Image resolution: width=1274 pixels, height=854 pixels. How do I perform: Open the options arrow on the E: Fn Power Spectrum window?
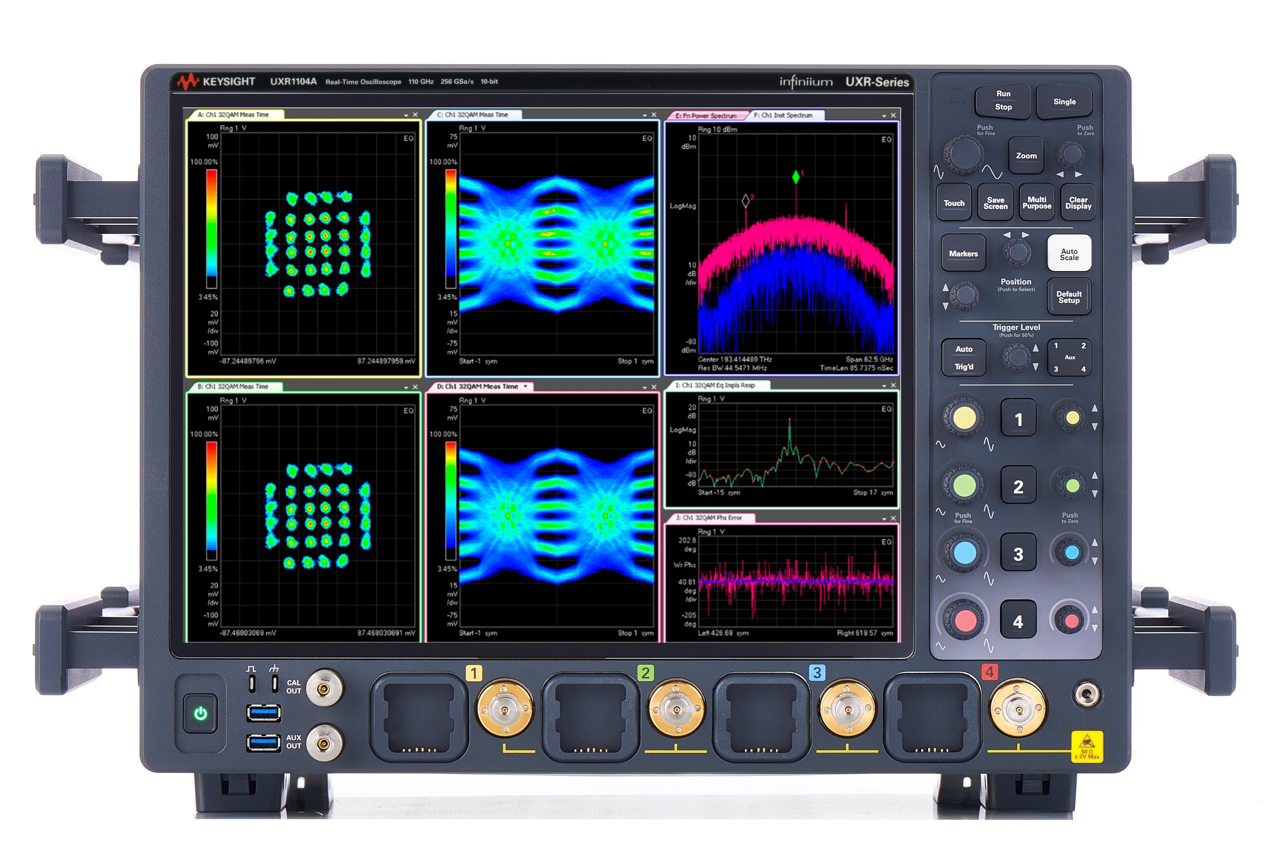point(883,115)
